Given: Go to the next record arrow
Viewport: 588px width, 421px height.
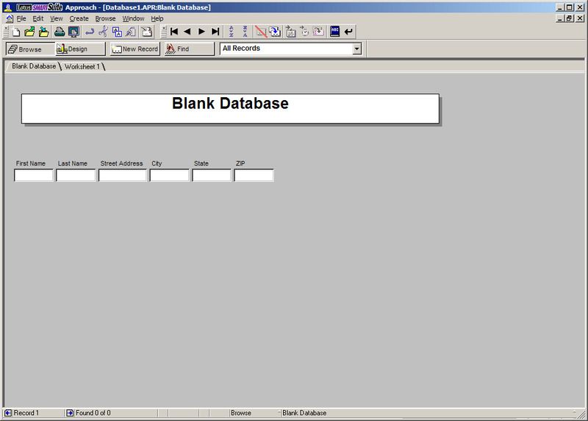Looking at the screenshot, I should click(x=201, y=32).
